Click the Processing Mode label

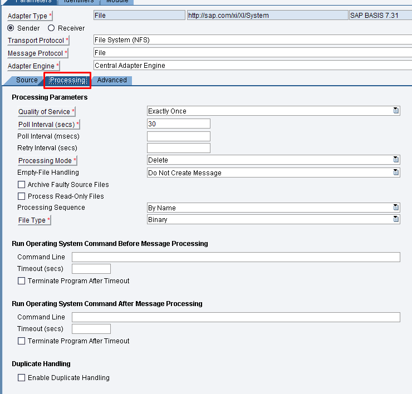coord(47,160)
